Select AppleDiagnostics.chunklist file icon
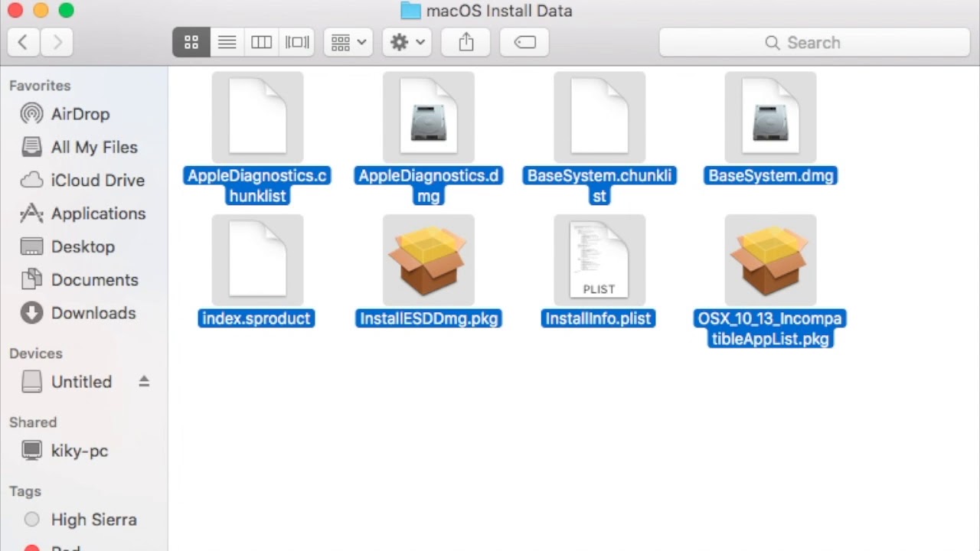The image size is (980, 551). click(257, 117)
